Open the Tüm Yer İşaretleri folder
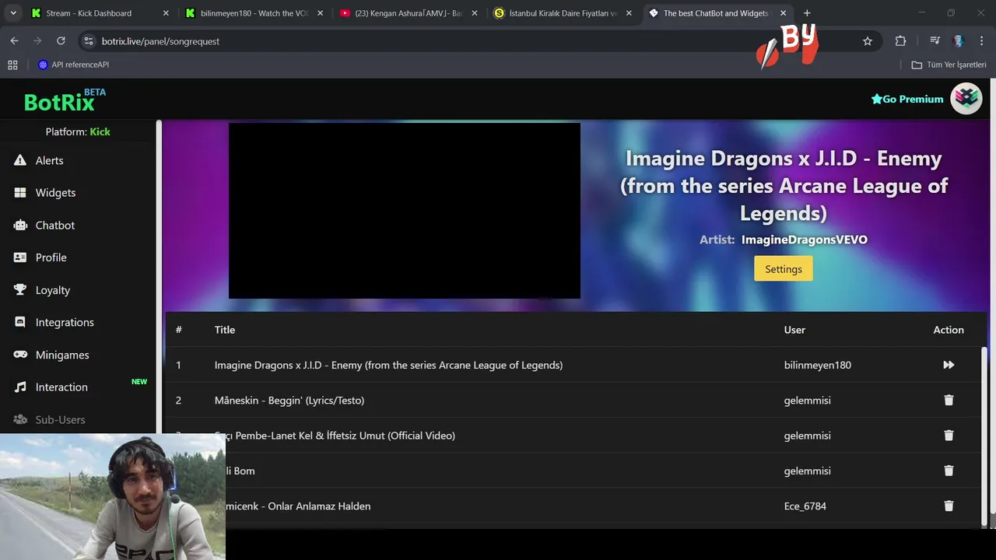 click(949, 65)
